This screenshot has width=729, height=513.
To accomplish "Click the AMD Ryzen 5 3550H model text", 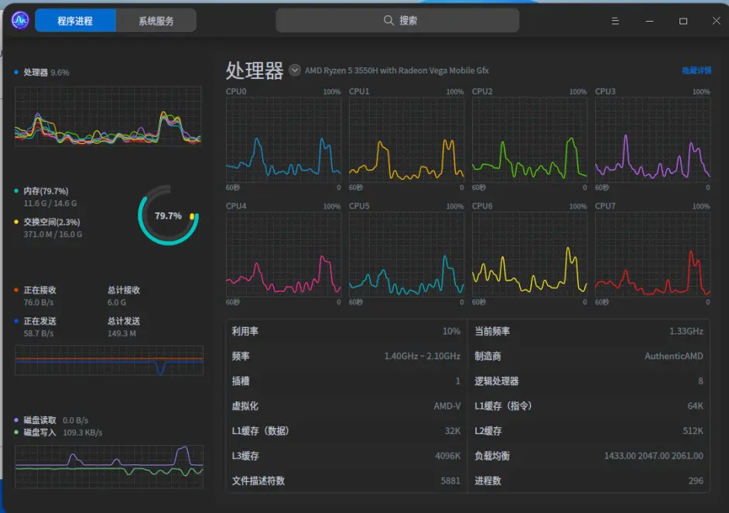I will pyautogui.click(x=396, y=70).
